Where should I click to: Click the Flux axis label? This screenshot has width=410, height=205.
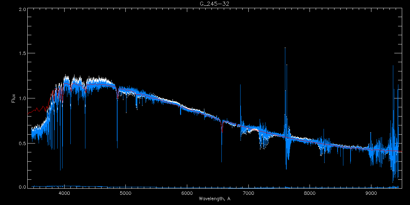tap(13, 98)
